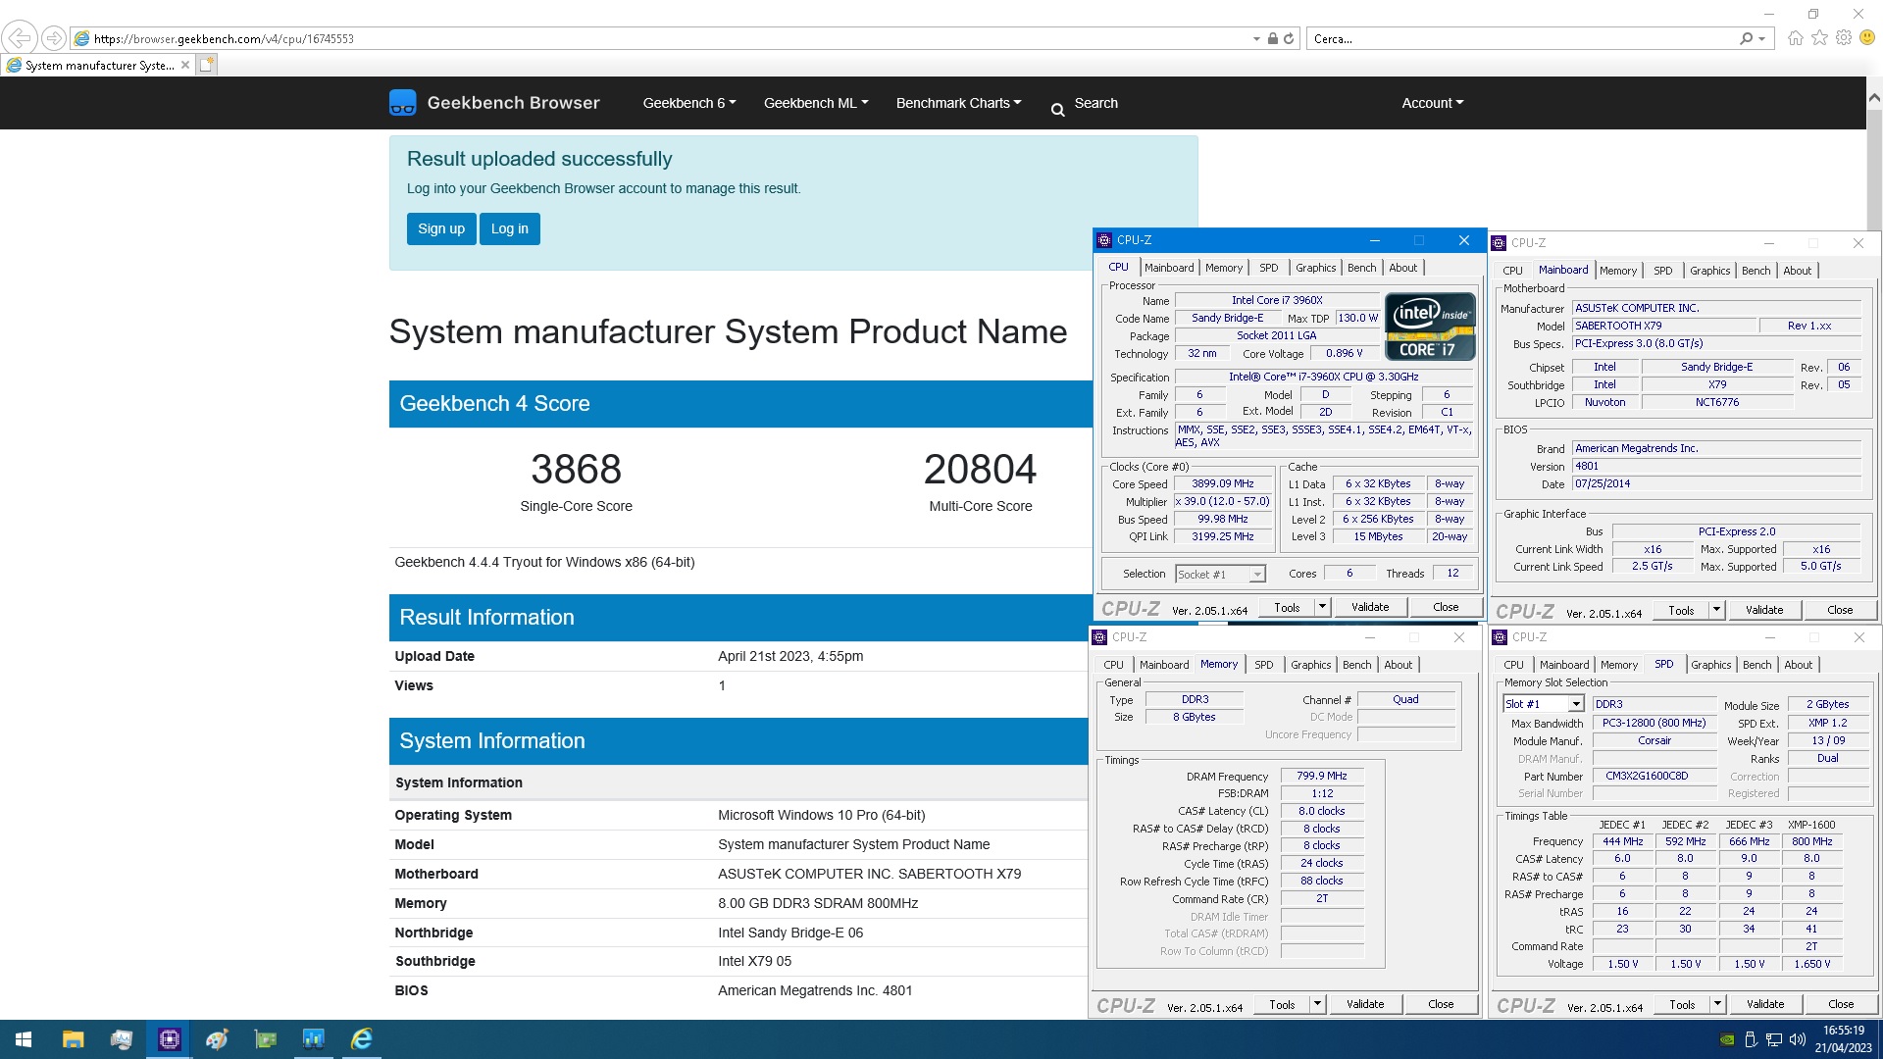Viewport: 1883px width, 1059px height.
Task: Click the Search link in navbar
Action: [1095, 103]
